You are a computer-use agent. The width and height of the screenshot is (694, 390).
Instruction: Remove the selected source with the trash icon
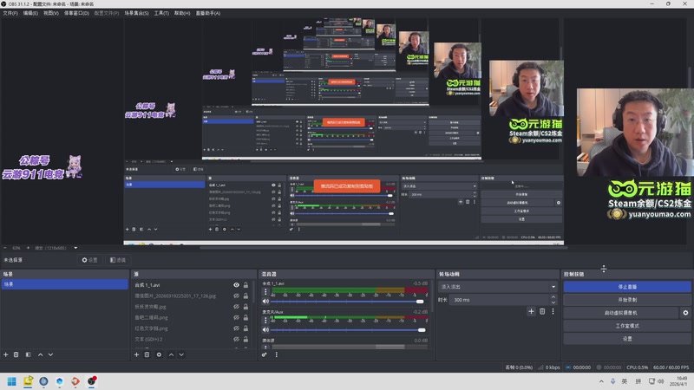147,354
